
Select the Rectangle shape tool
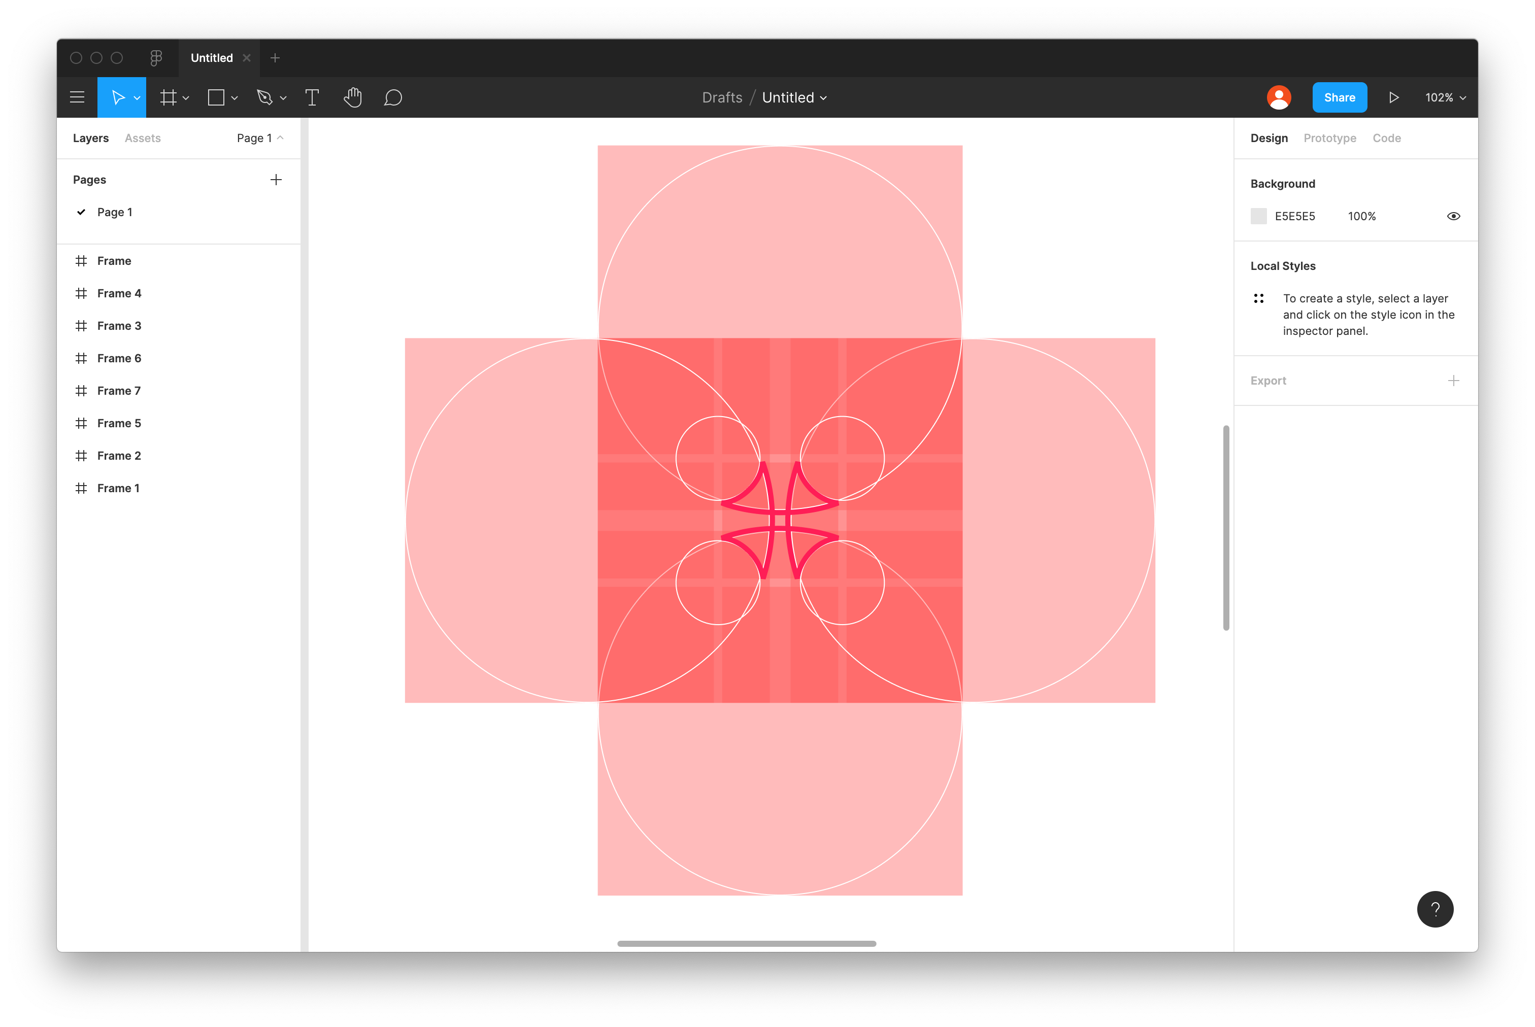[x=216, y=97]
